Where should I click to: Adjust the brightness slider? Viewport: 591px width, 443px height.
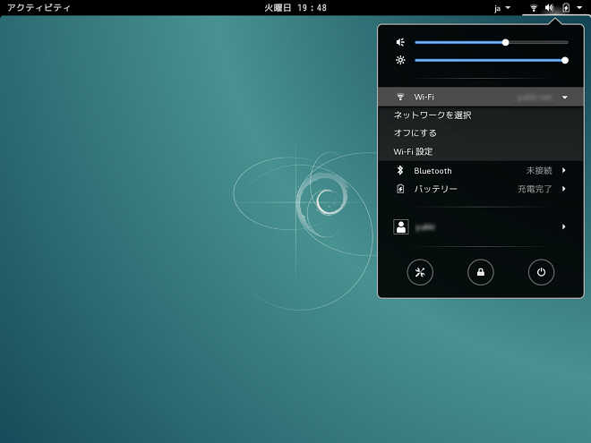492,60
